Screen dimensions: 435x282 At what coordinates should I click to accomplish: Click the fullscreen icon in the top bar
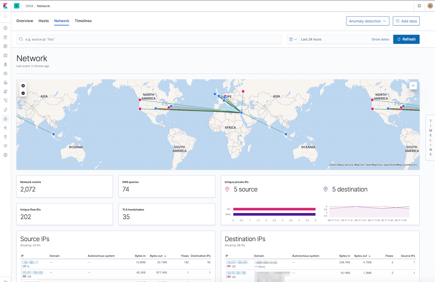pyautogui.click(x=419, y=6)
